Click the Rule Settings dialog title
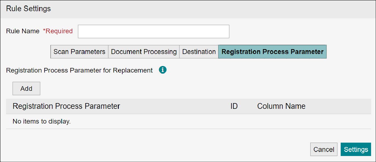The image size is (376, 162). pyautogui.click(x=28, y=9)
